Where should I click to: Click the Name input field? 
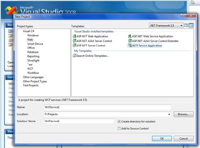(107, 107)
